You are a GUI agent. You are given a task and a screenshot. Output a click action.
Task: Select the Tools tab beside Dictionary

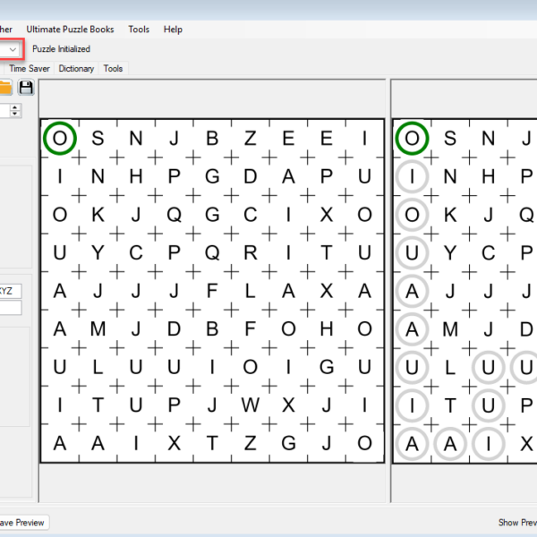point(113,68)
